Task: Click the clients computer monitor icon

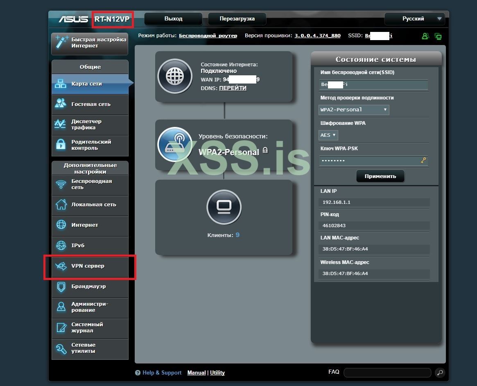Action: tap(224, 207)
